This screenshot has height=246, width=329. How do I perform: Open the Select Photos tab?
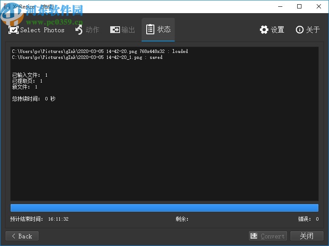coord(36,30)
